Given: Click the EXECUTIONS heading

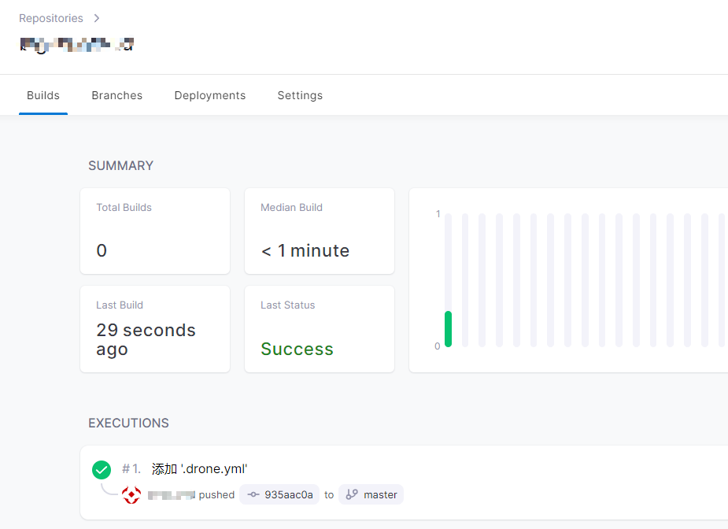Looking at the screenshot, I should (128, 423).
